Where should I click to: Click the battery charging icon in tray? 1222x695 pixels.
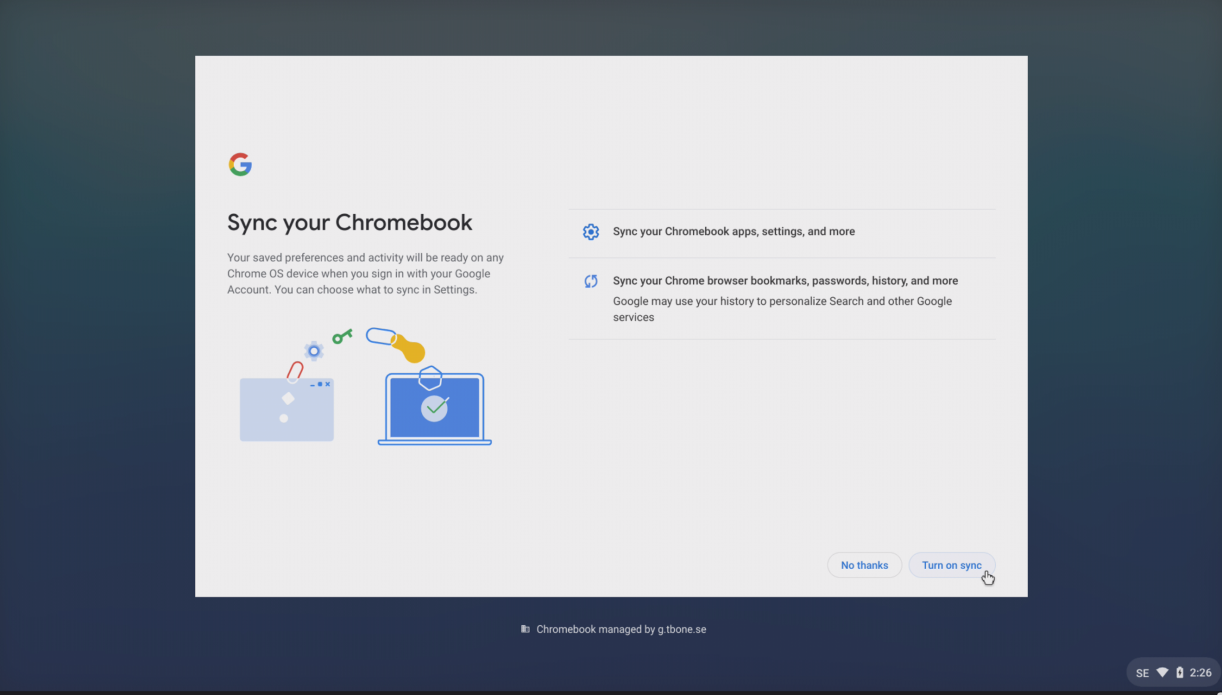(x=1179, y=672)
